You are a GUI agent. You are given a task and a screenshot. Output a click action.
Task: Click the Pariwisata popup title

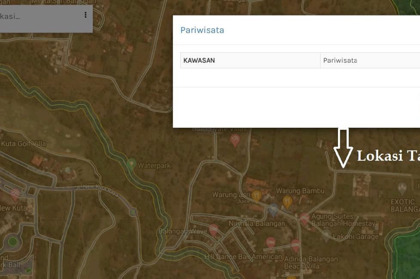click(x=202, y=30)
